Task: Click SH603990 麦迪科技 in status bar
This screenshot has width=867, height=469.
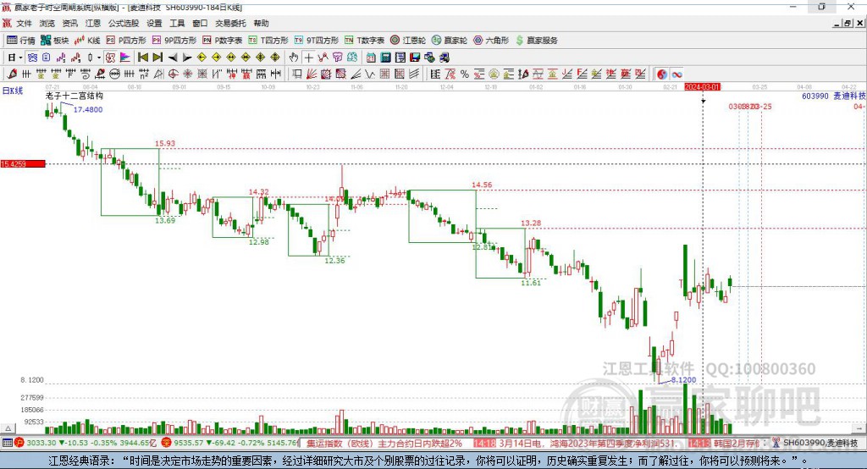Action: tap(820, 443)
